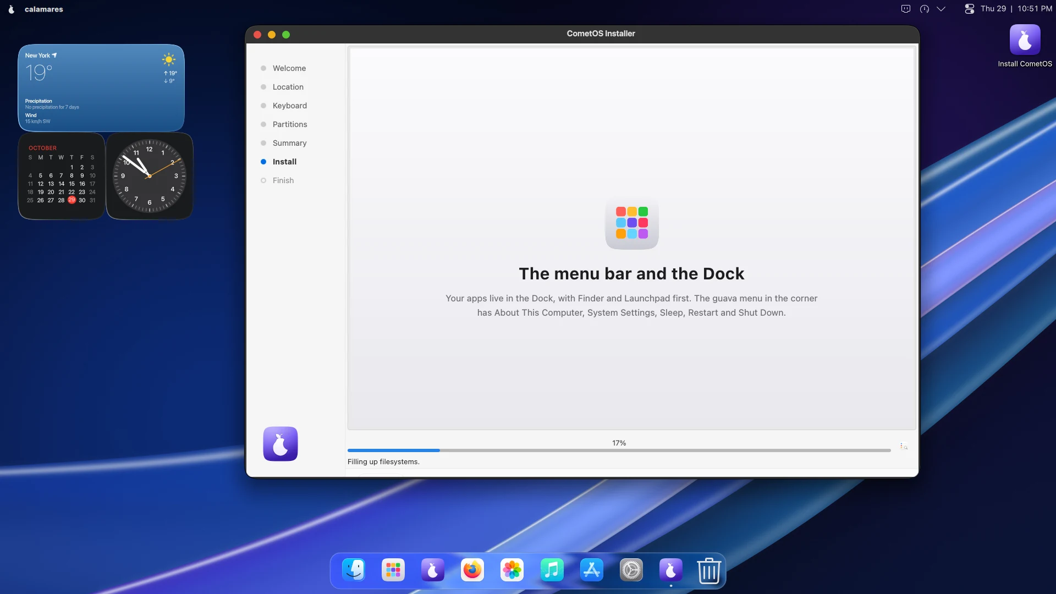The width and height of the screenshot is (1056, 594).
Task: Select the Welcome step in sidebar
Action: click(x=289, y=68)
